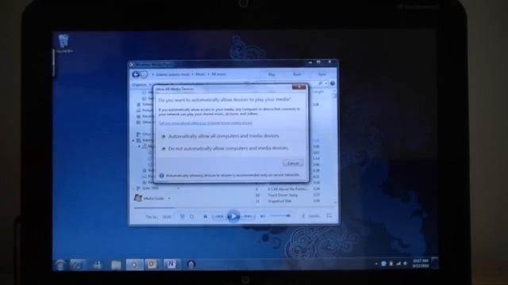
Task: Click the Windows Media Player taskbar button
Action: coord(134,264)
